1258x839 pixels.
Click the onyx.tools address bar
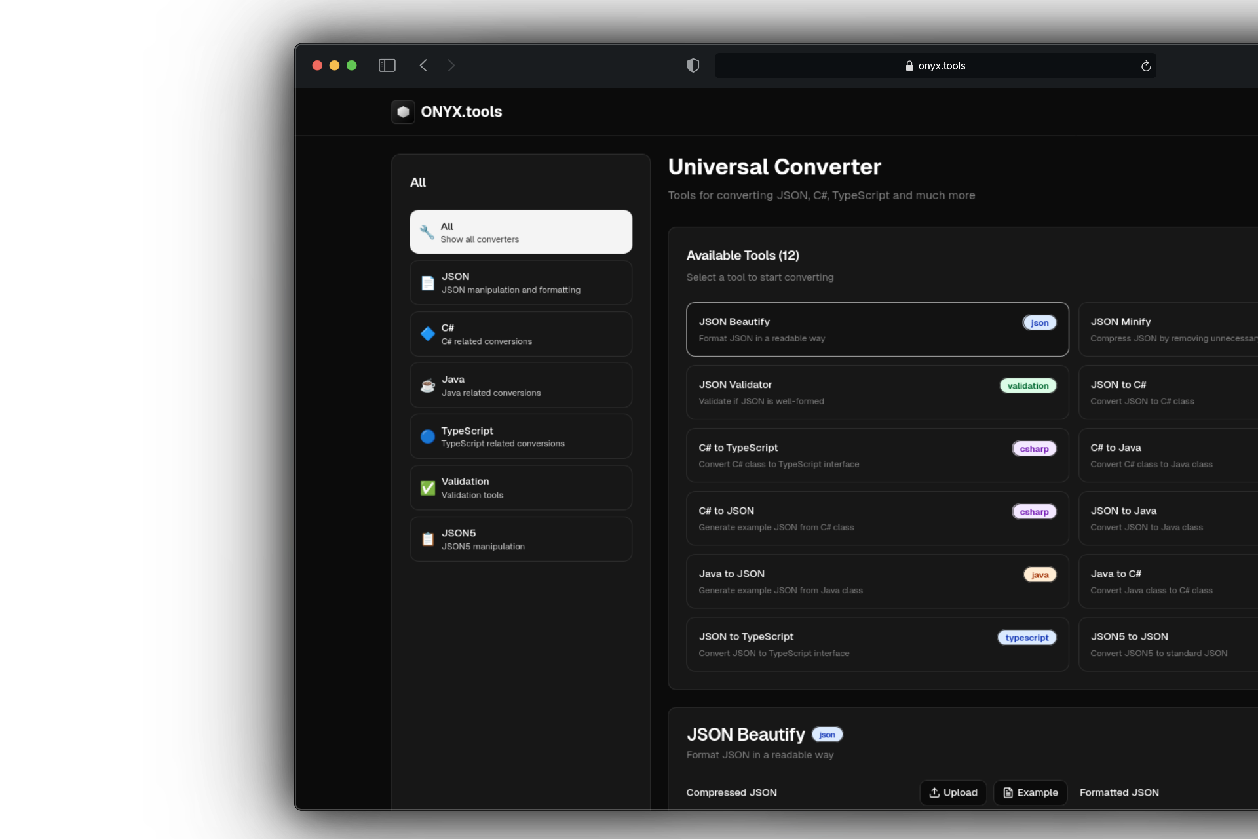tap(934, 66)
